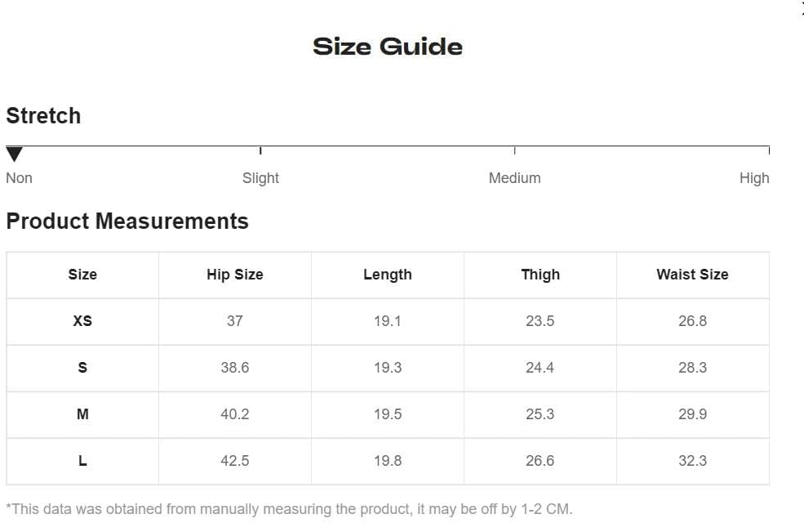Click the XS hip size value 37
This screenshot has width=804, height=523.
point(235,321)
